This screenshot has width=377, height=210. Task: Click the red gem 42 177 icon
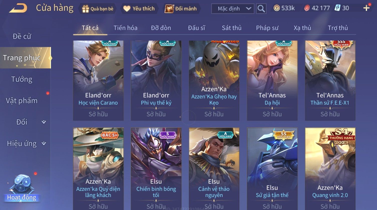tap(307, 8)
